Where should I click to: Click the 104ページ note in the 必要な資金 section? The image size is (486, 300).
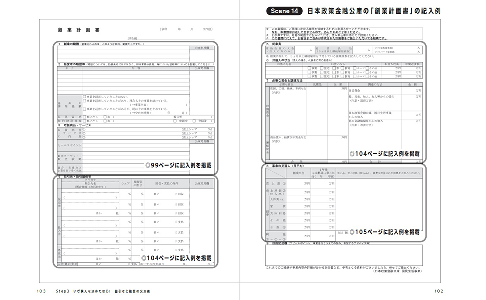(x=385, y=154)
